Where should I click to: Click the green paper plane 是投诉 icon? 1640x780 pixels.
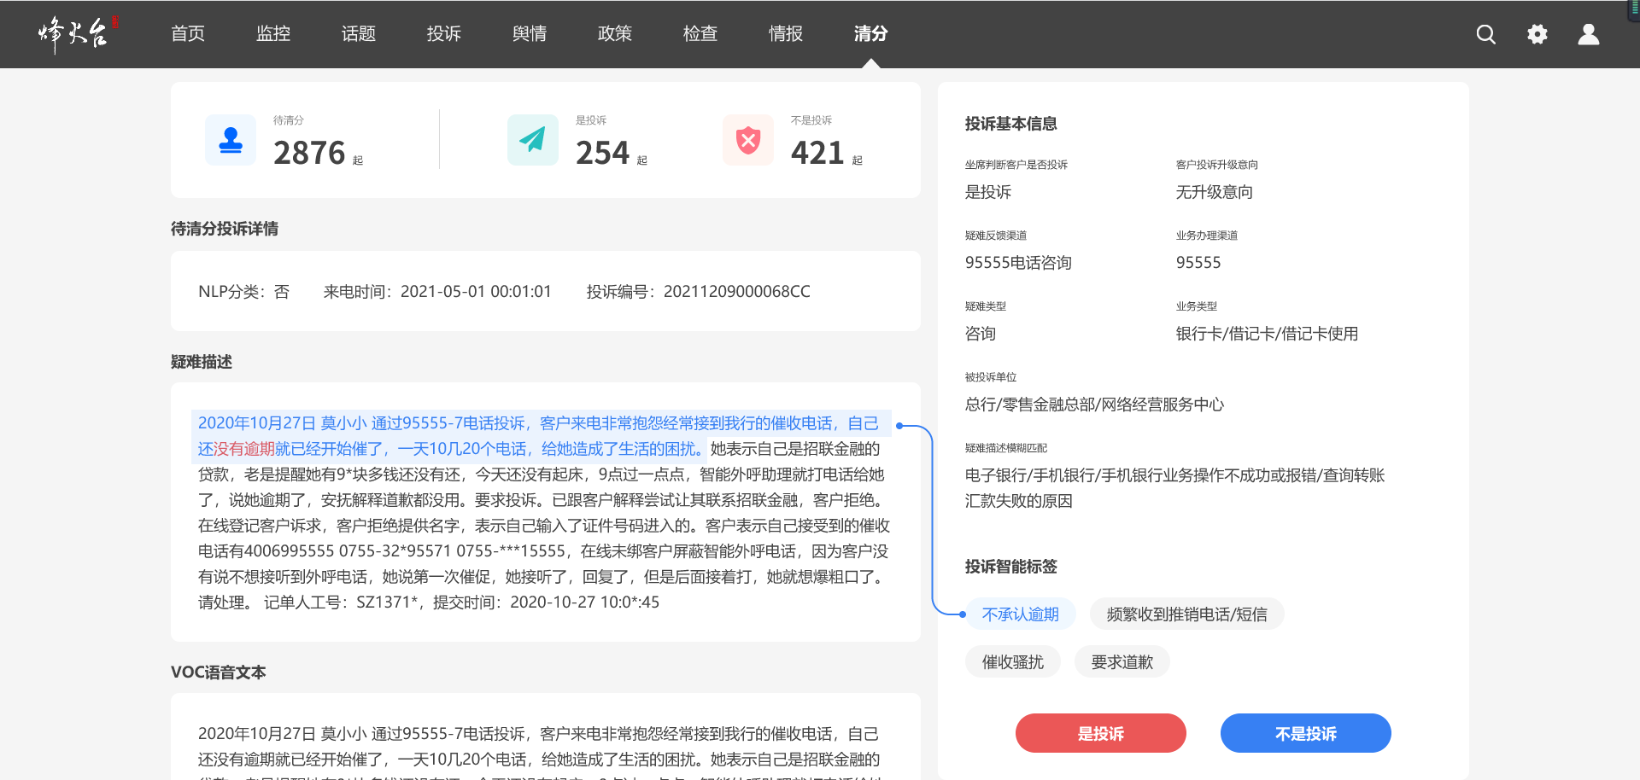[x=532, y=140]
